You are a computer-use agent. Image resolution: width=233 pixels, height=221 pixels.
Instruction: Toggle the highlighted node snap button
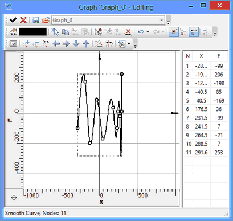point(174,32)
